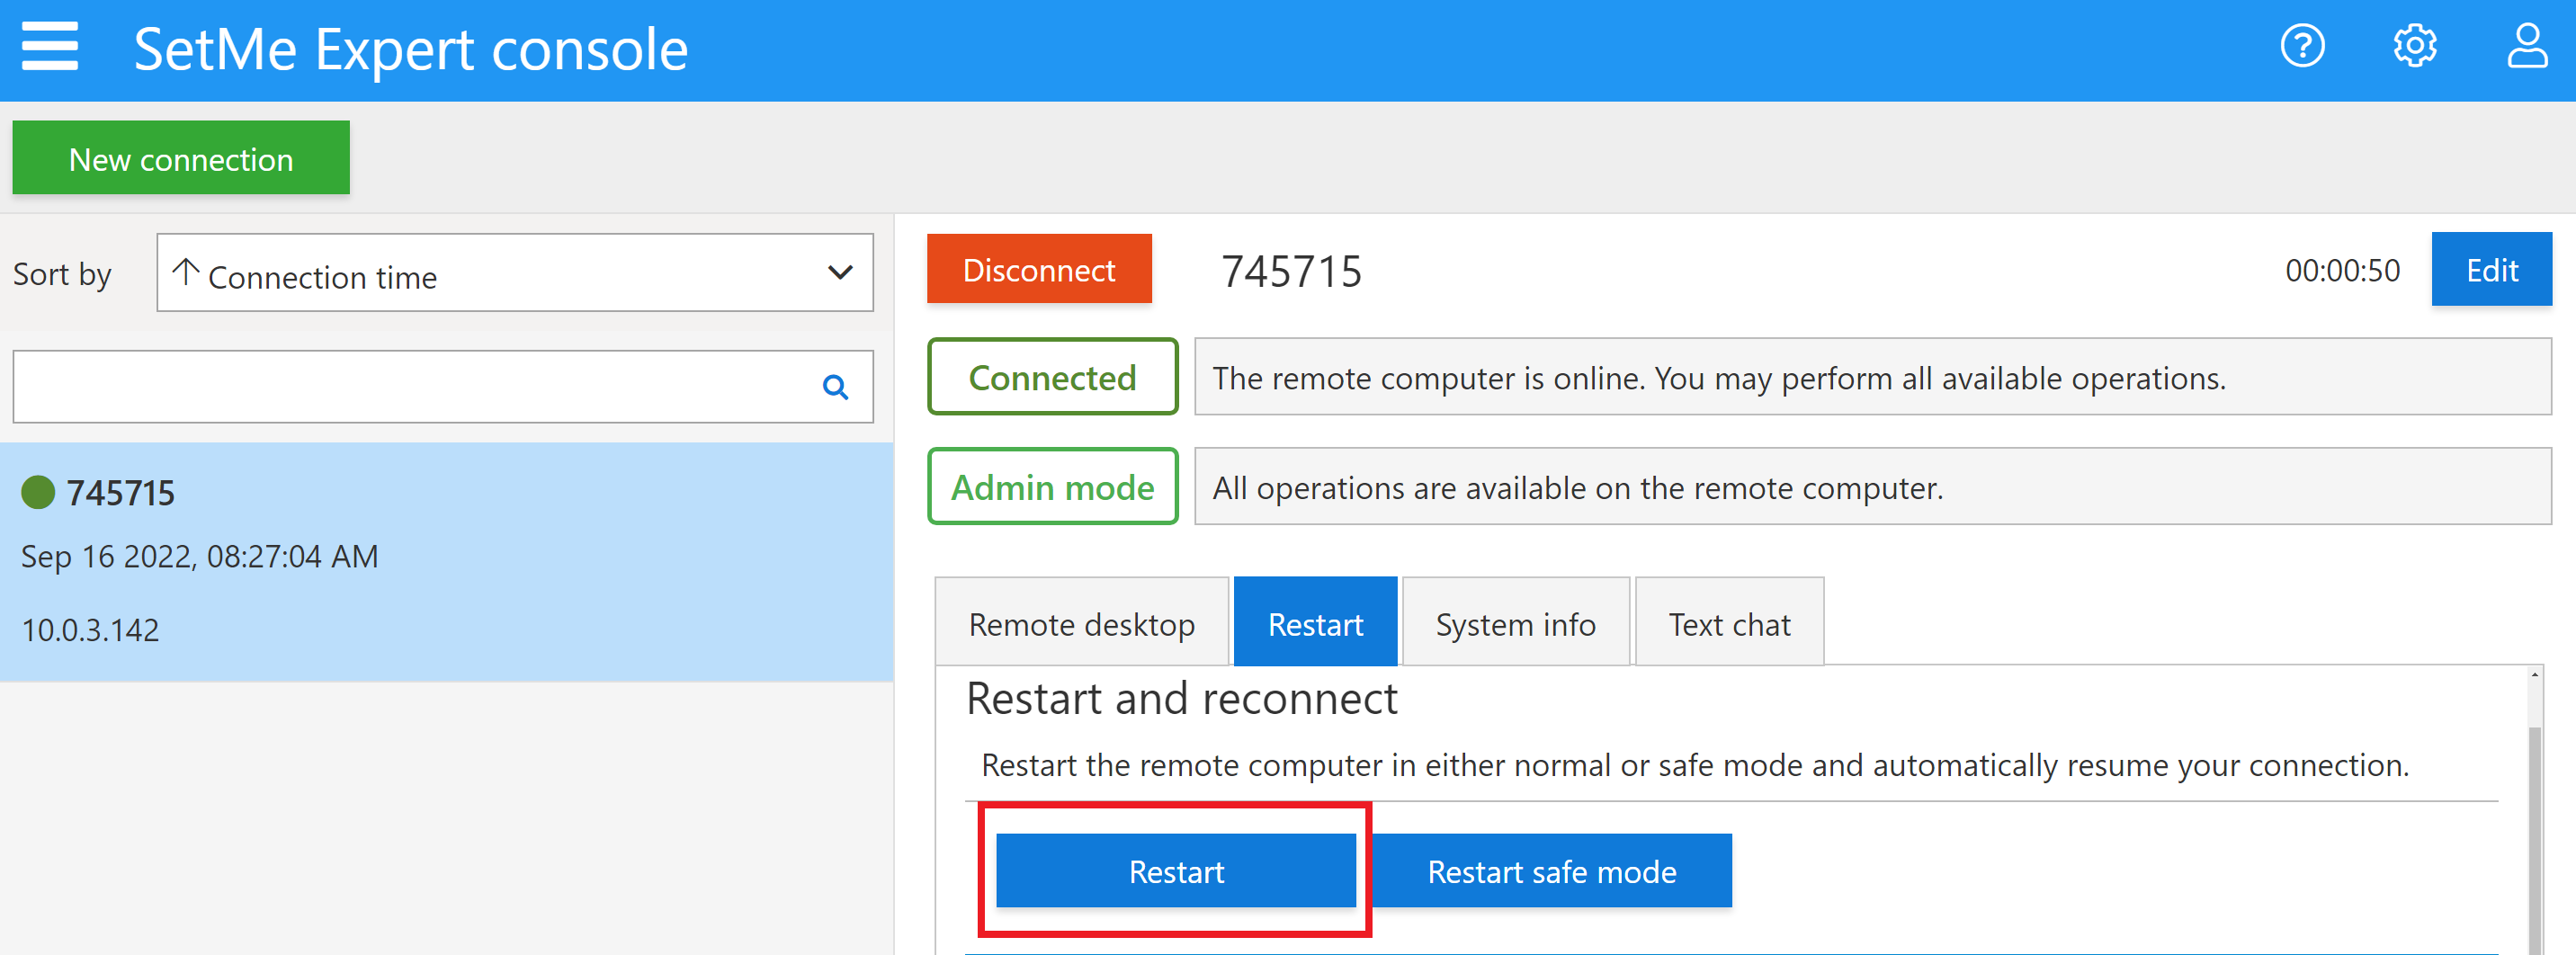Switch to the System info tab
Image resolution: width=2576 pixels, height=955 pixels.
coord(1515,622)
